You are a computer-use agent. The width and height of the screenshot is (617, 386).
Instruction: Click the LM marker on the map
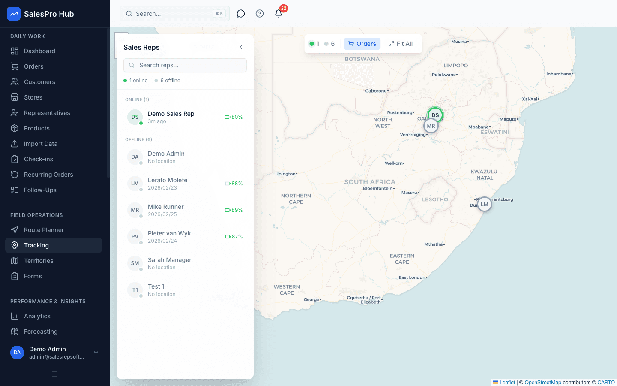pyautogui.click(x=485, y=205)
